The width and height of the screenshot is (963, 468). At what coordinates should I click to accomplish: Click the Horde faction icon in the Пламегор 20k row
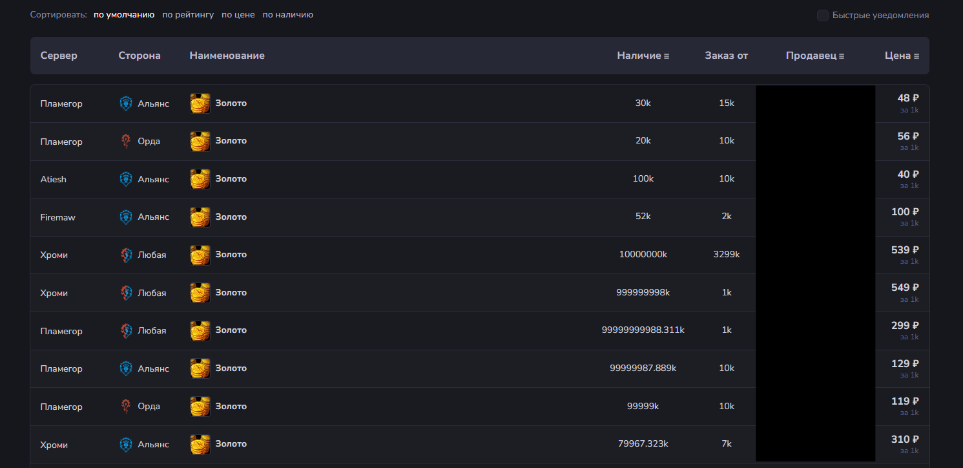tap(126, 142)
